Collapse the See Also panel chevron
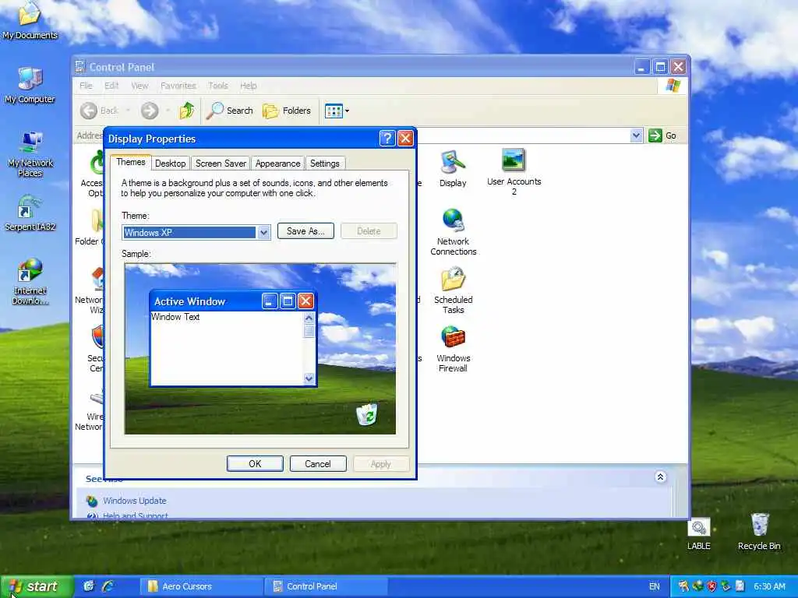This screenshot has height=598, width=798. (x=660, y=477)
